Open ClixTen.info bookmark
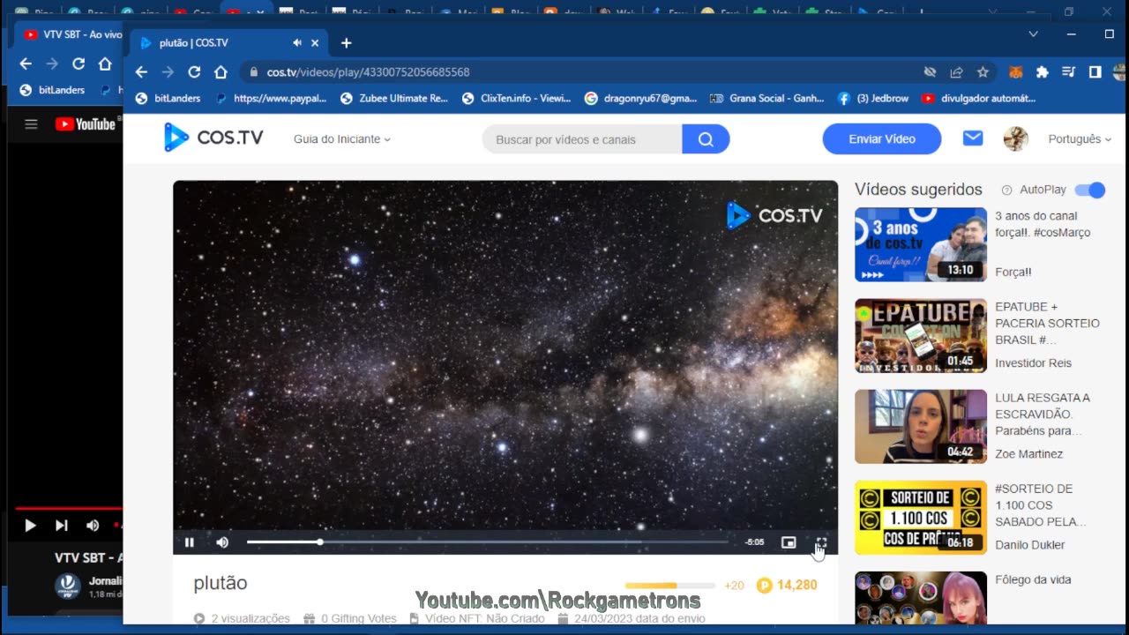Image resolution: width=1129 pixels, height=635 pixels. click(517, 99)
